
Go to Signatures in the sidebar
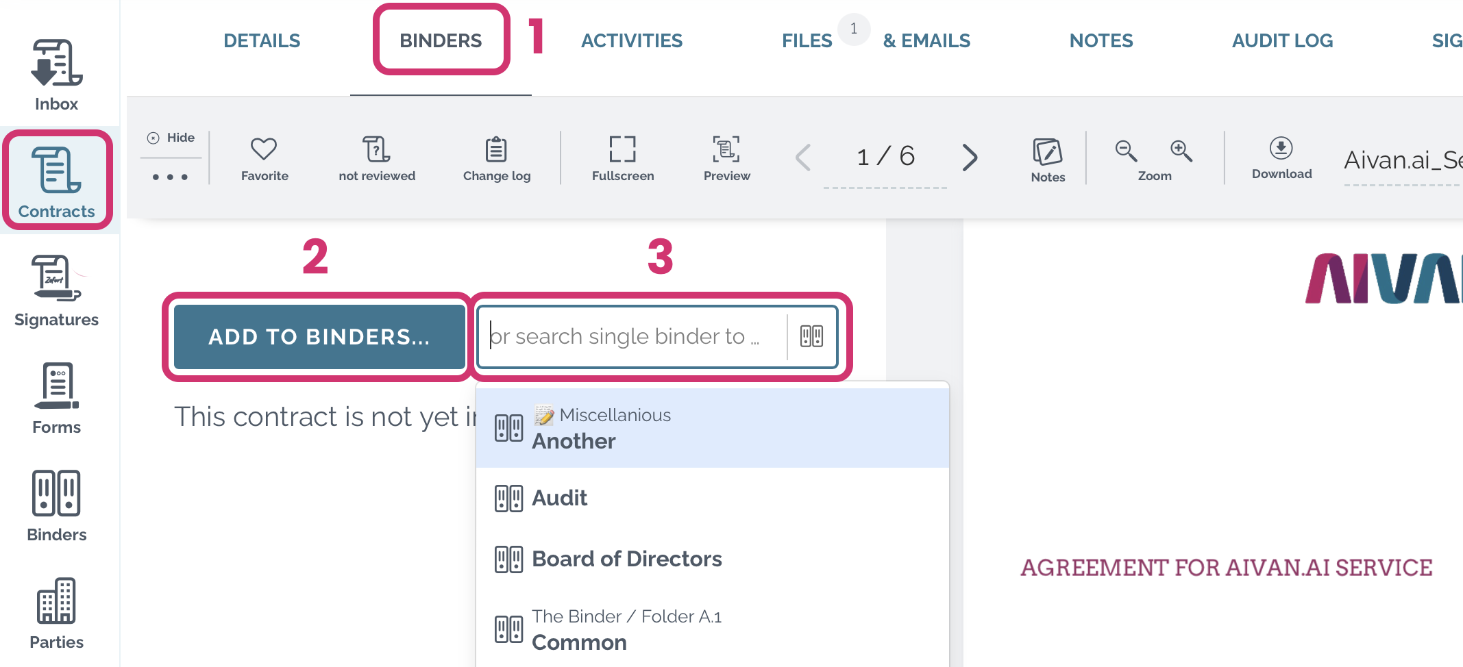pyautogui.click(x=56, y=291)
